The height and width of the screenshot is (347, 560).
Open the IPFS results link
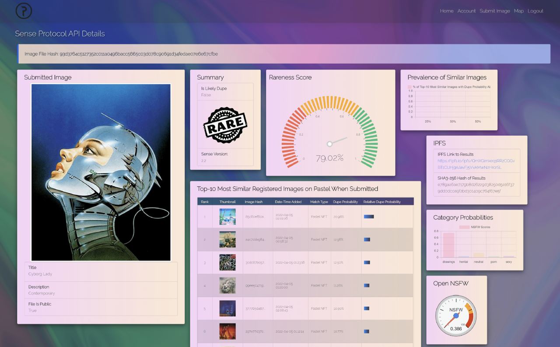[476, 164]
